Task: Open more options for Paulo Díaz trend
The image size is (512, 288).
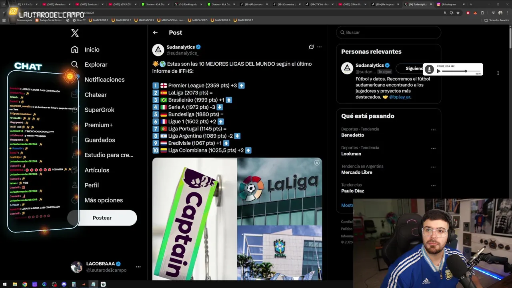Action: click(433, 186)
